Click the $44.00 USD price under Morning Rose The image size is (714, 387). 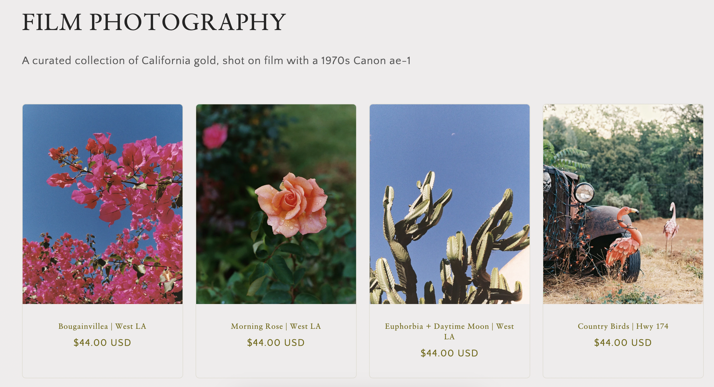click(276, 343)
